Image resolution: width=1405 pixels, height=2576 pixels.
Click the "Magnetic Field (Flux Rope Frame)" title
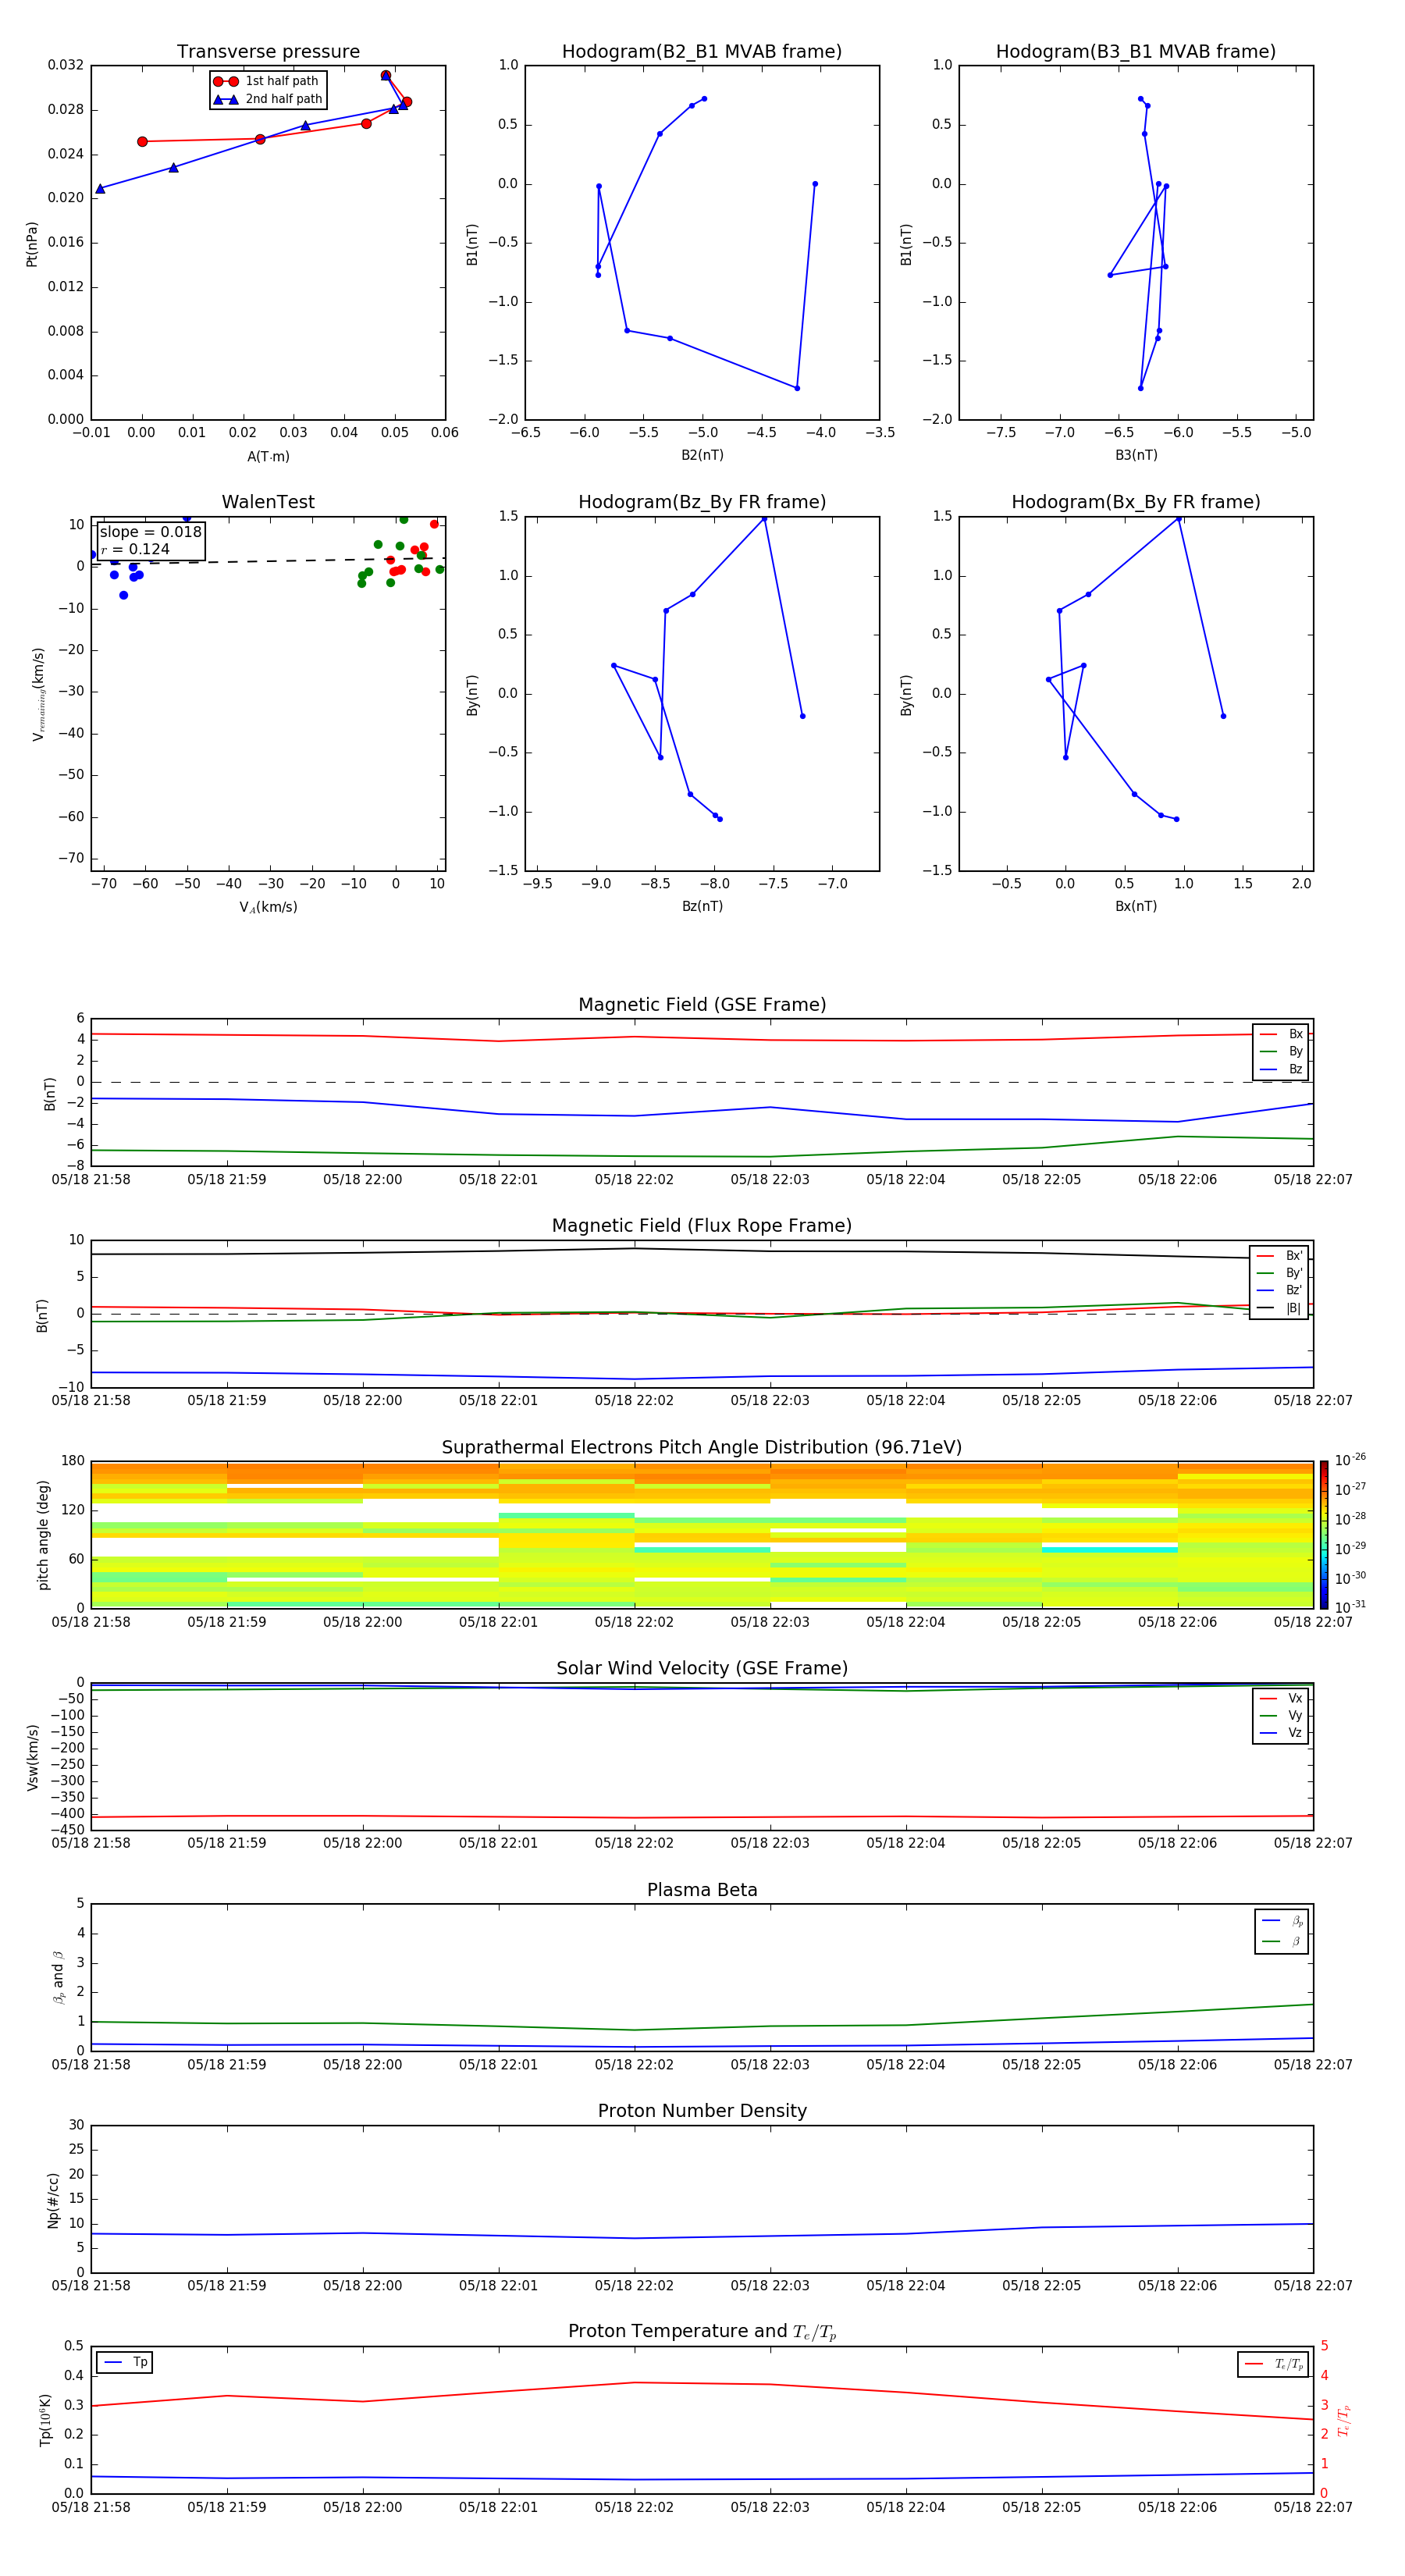point(702,1226)
